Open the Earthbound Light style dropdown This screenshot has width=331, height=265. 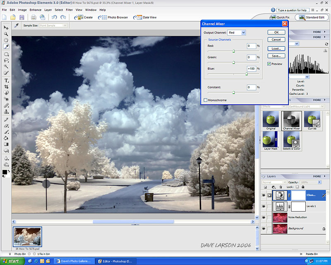tap(306, 106)
